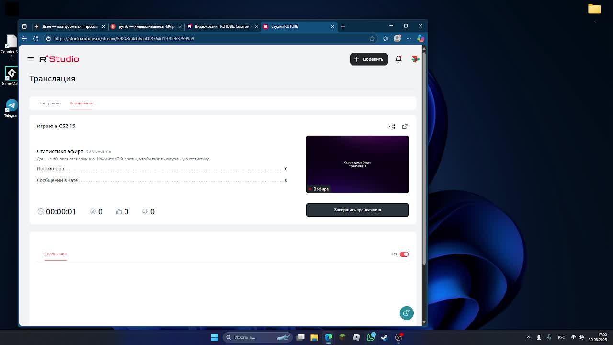Open the Counter-Strike 2 desktop shortcut
613x345 pixels.
[11, 46]
